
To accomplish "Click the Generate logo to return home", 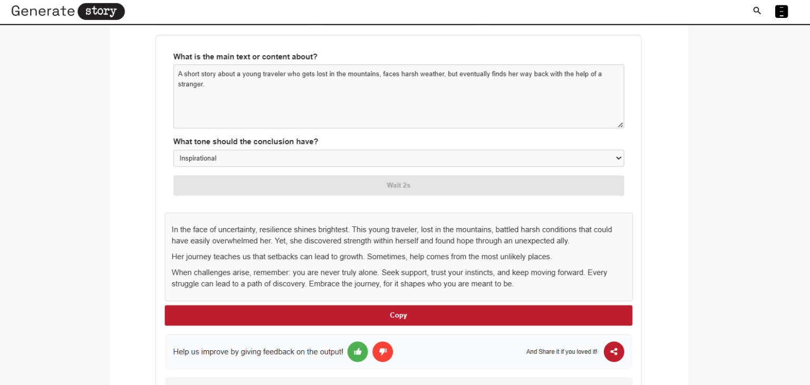I will click(42, 11).
